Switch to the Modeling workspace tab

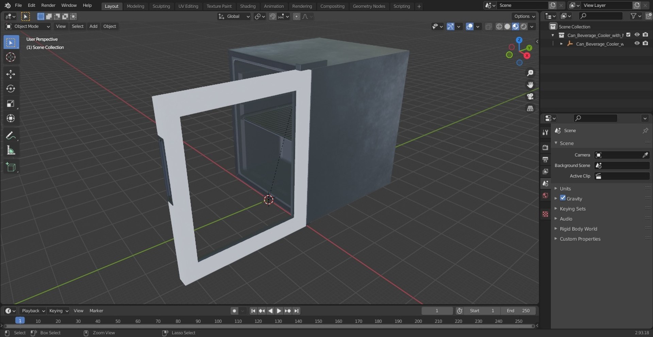point(135,6)
